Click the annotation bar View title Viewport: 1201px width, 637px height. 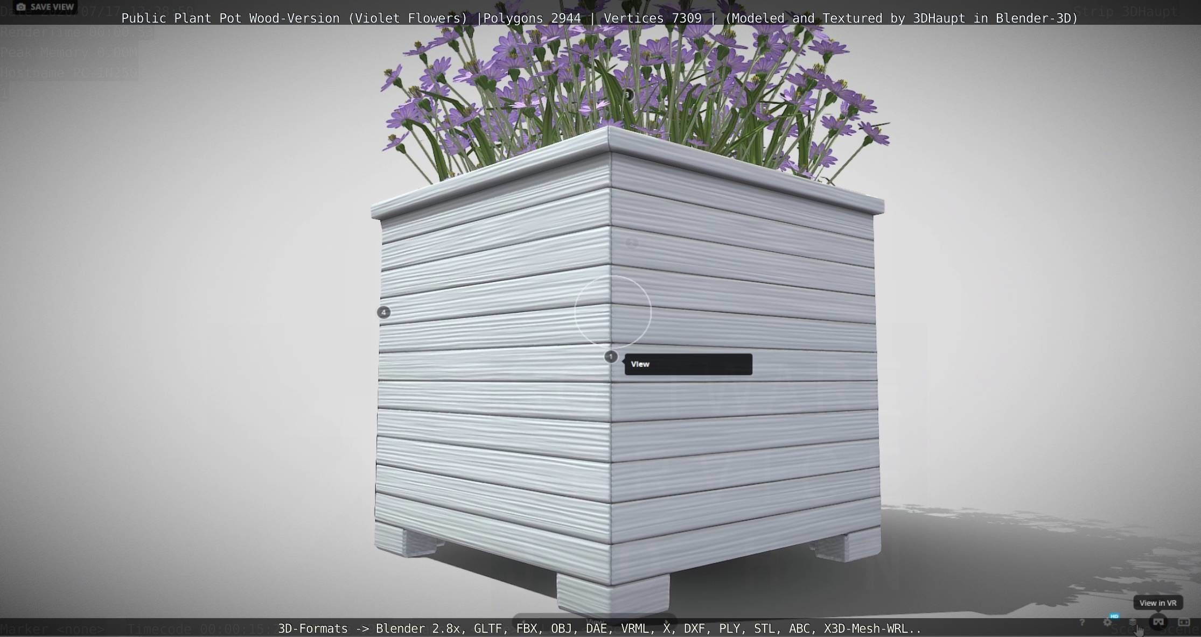pyautogui.click(x=595, y=622)
